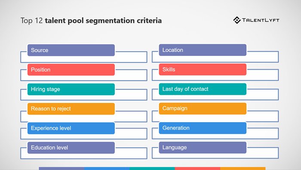Click the TalentLyft brand name text
This screenshot has width=301, height=170.
point(261,20)
